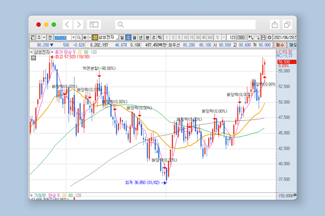Select the 10 interval button
Viewport: 325px width, 216px height.
(x=186, y=37)
